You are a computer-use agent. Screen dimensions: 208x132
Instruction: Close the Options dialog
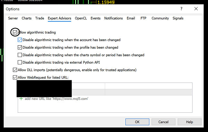pos(196,9)
